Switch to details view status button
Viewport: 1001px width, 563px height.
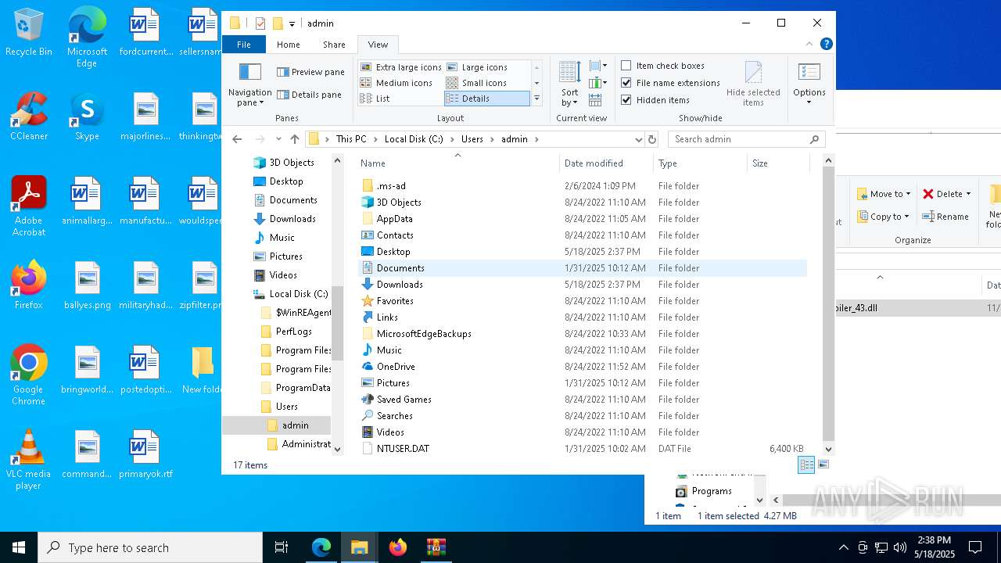tap(806, 464)
